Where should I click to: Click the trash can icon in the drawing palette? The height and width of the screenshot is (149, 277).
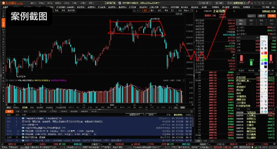pyautogui.click(x=266, y=101)
